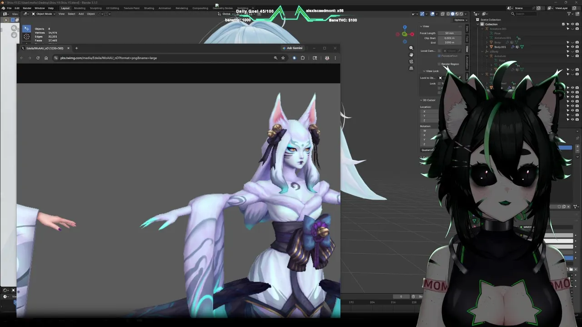Viewport: 582px width, 327px height.
Task: Open the browser profile avatar
Action: pos(327,58)
